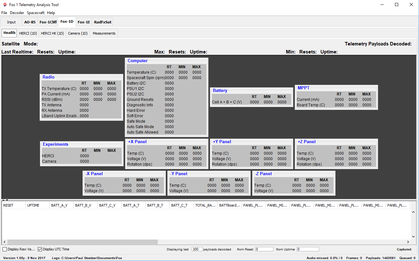
Task: Open the Decoder menu
Action: tap(17, 13)
